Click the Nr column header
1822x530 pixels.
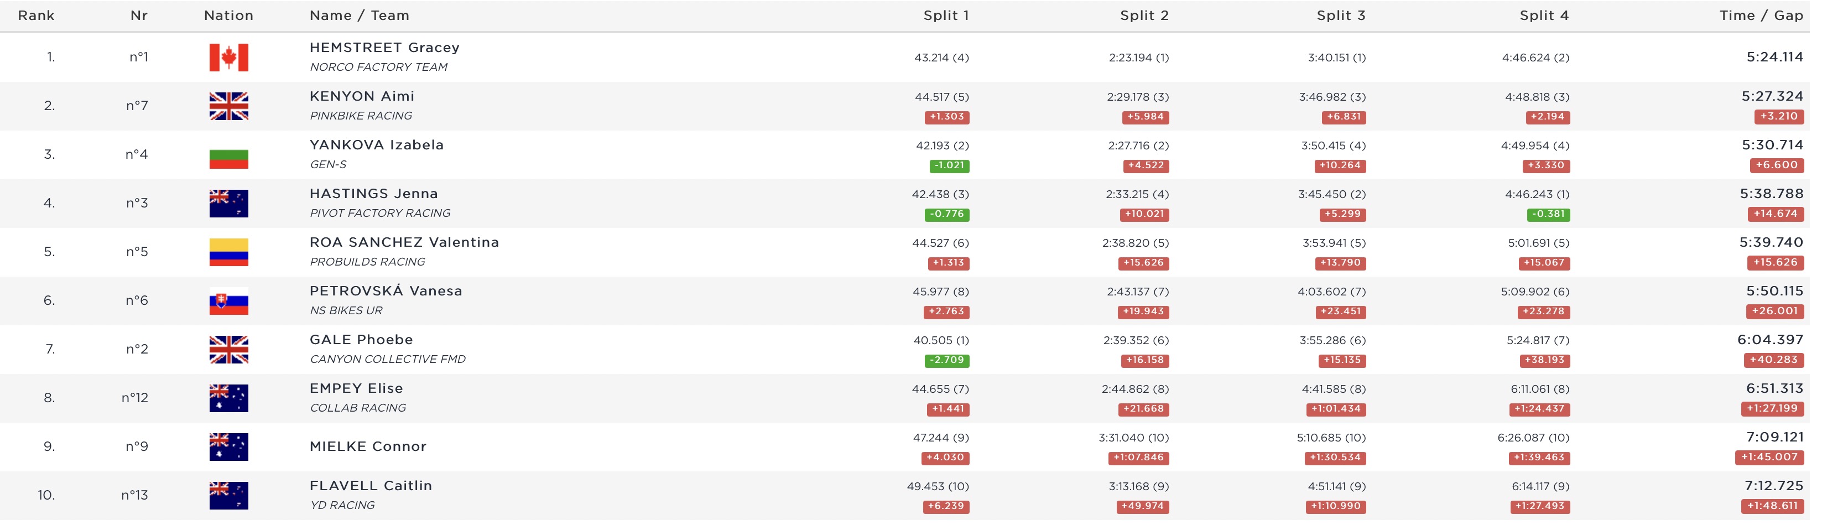coord(139,15)
